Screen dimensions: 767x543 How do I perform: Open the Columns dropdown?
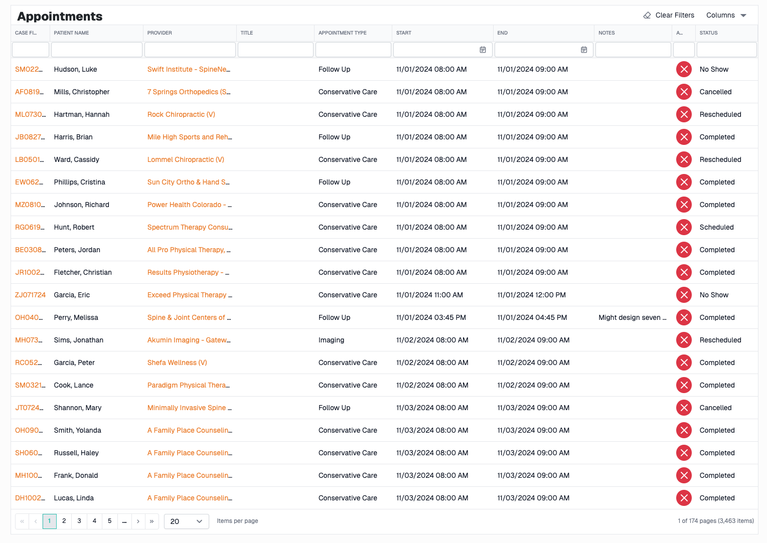click(x=726, y=15)
